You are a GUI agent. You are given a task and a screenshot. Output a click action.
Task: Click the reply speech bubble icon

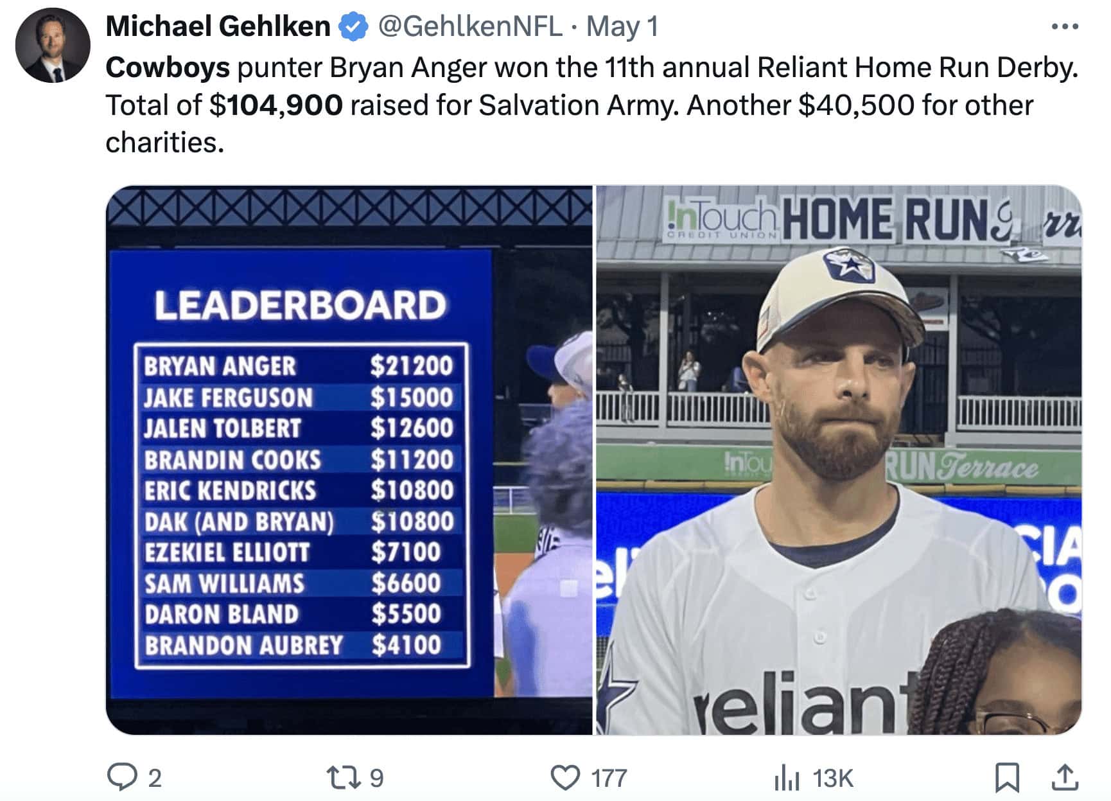(119, 777)
